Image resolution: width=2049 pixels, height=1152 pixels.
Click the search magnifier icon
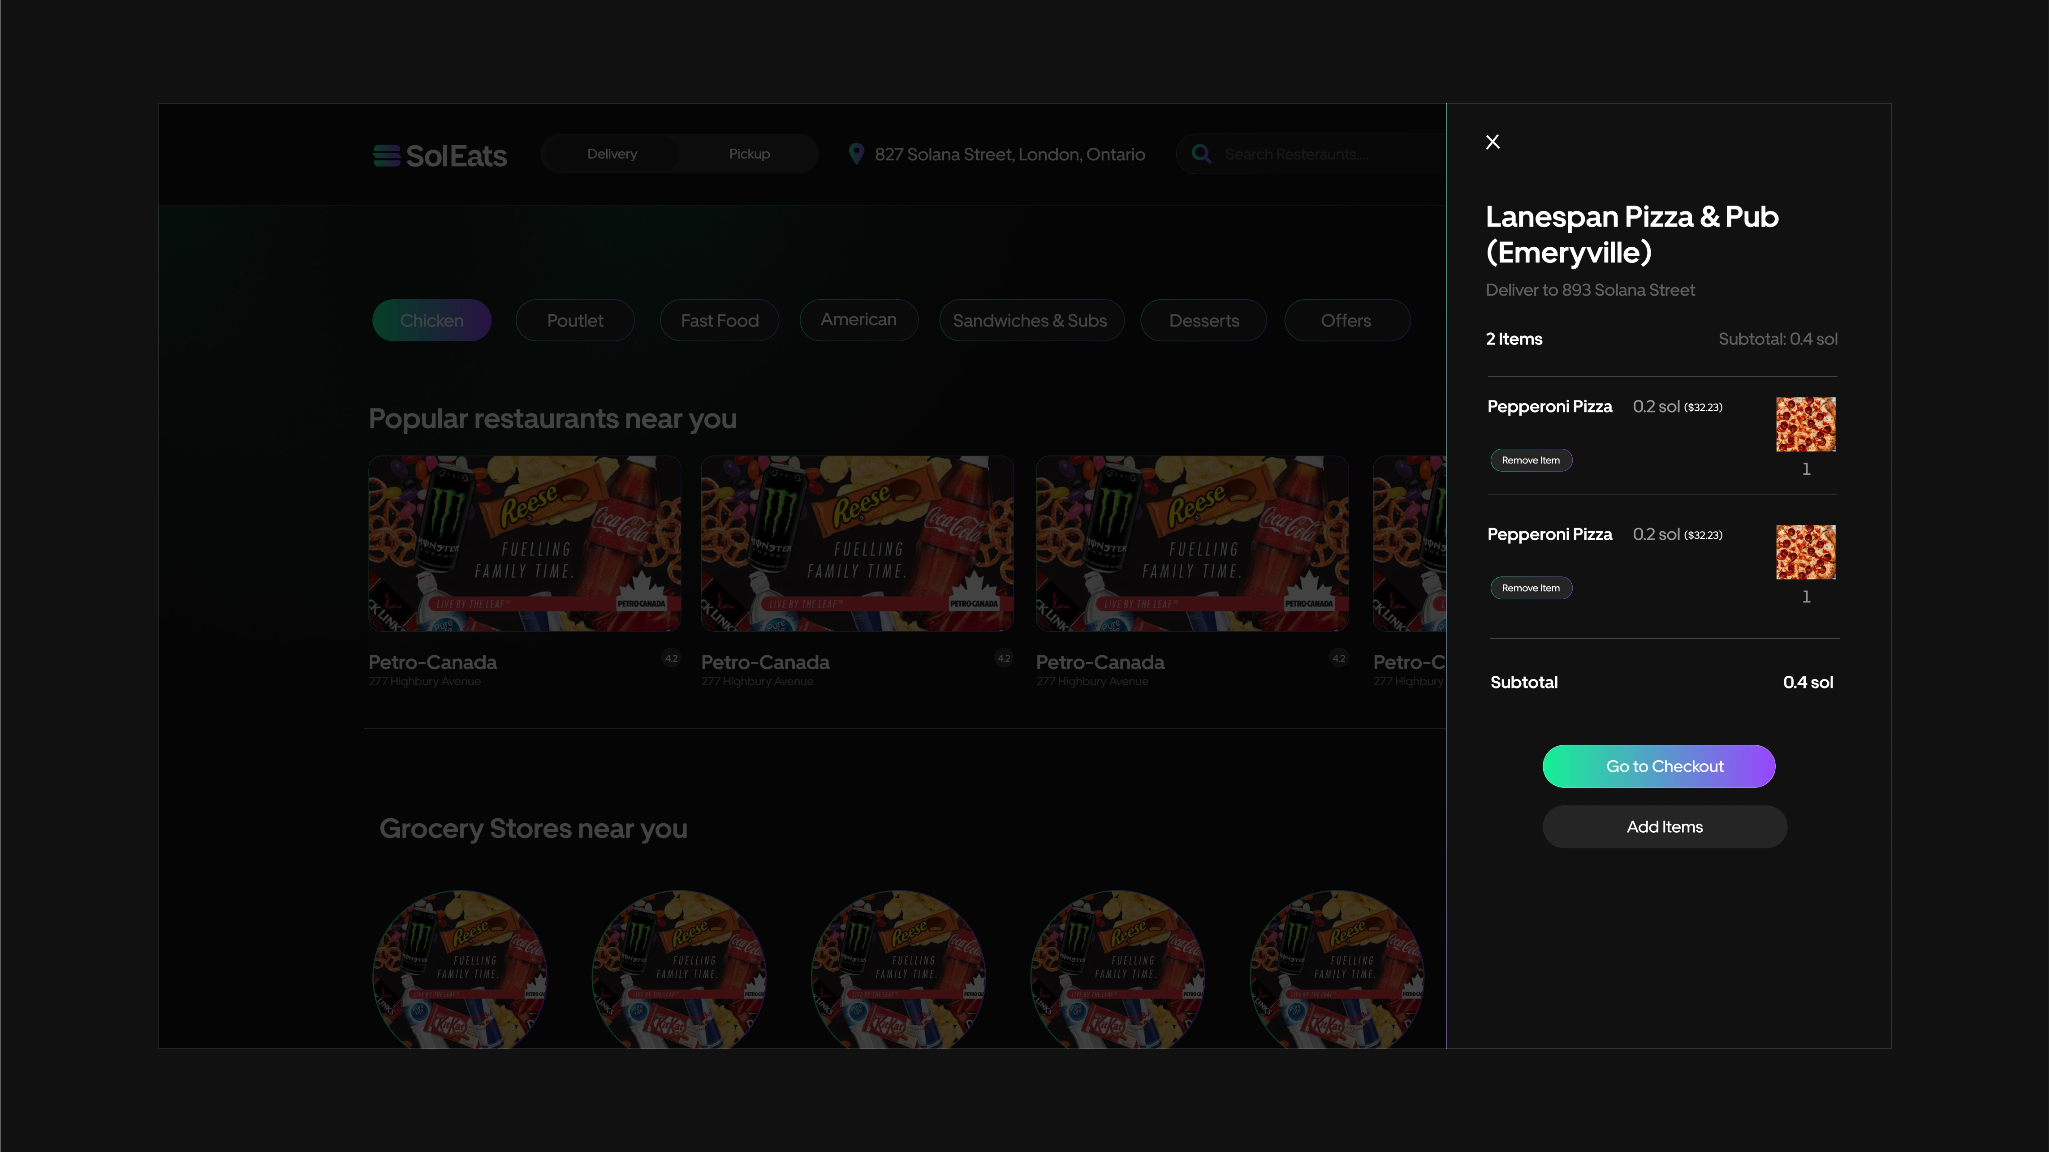[1201, 154]
